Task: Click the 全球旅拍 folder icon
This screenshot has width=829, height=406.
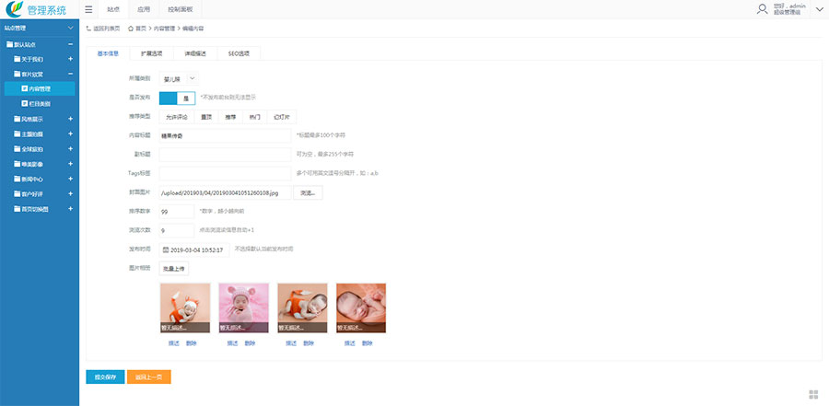Action: (x=17, y=149)
